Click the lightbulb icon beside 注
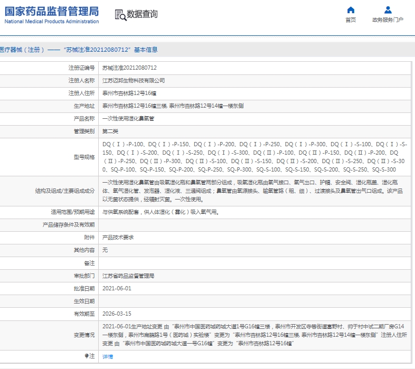This screenshot has width=415, height=369. coord(87,356)
